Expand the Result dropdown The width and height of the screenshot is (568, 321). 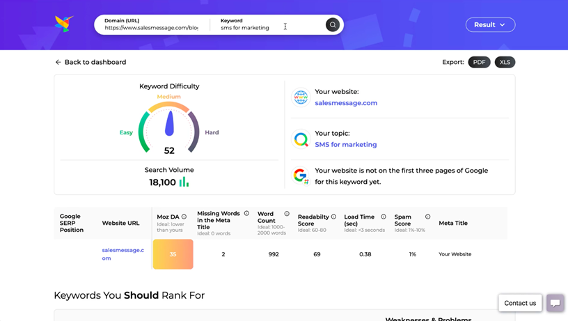tap(490, 24)
